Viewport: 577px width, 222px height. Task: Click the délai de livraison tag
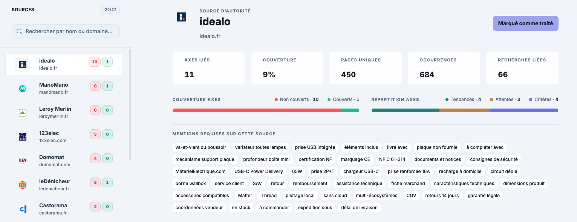click(360, 208)
